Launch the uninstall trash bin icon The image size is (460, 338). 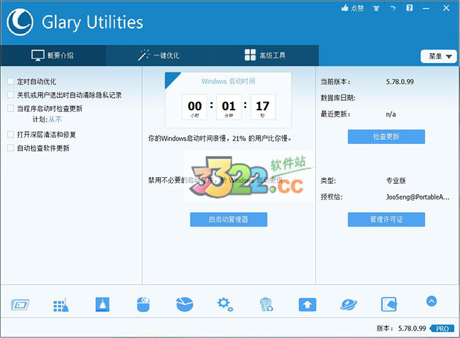(x=266, y=304)
